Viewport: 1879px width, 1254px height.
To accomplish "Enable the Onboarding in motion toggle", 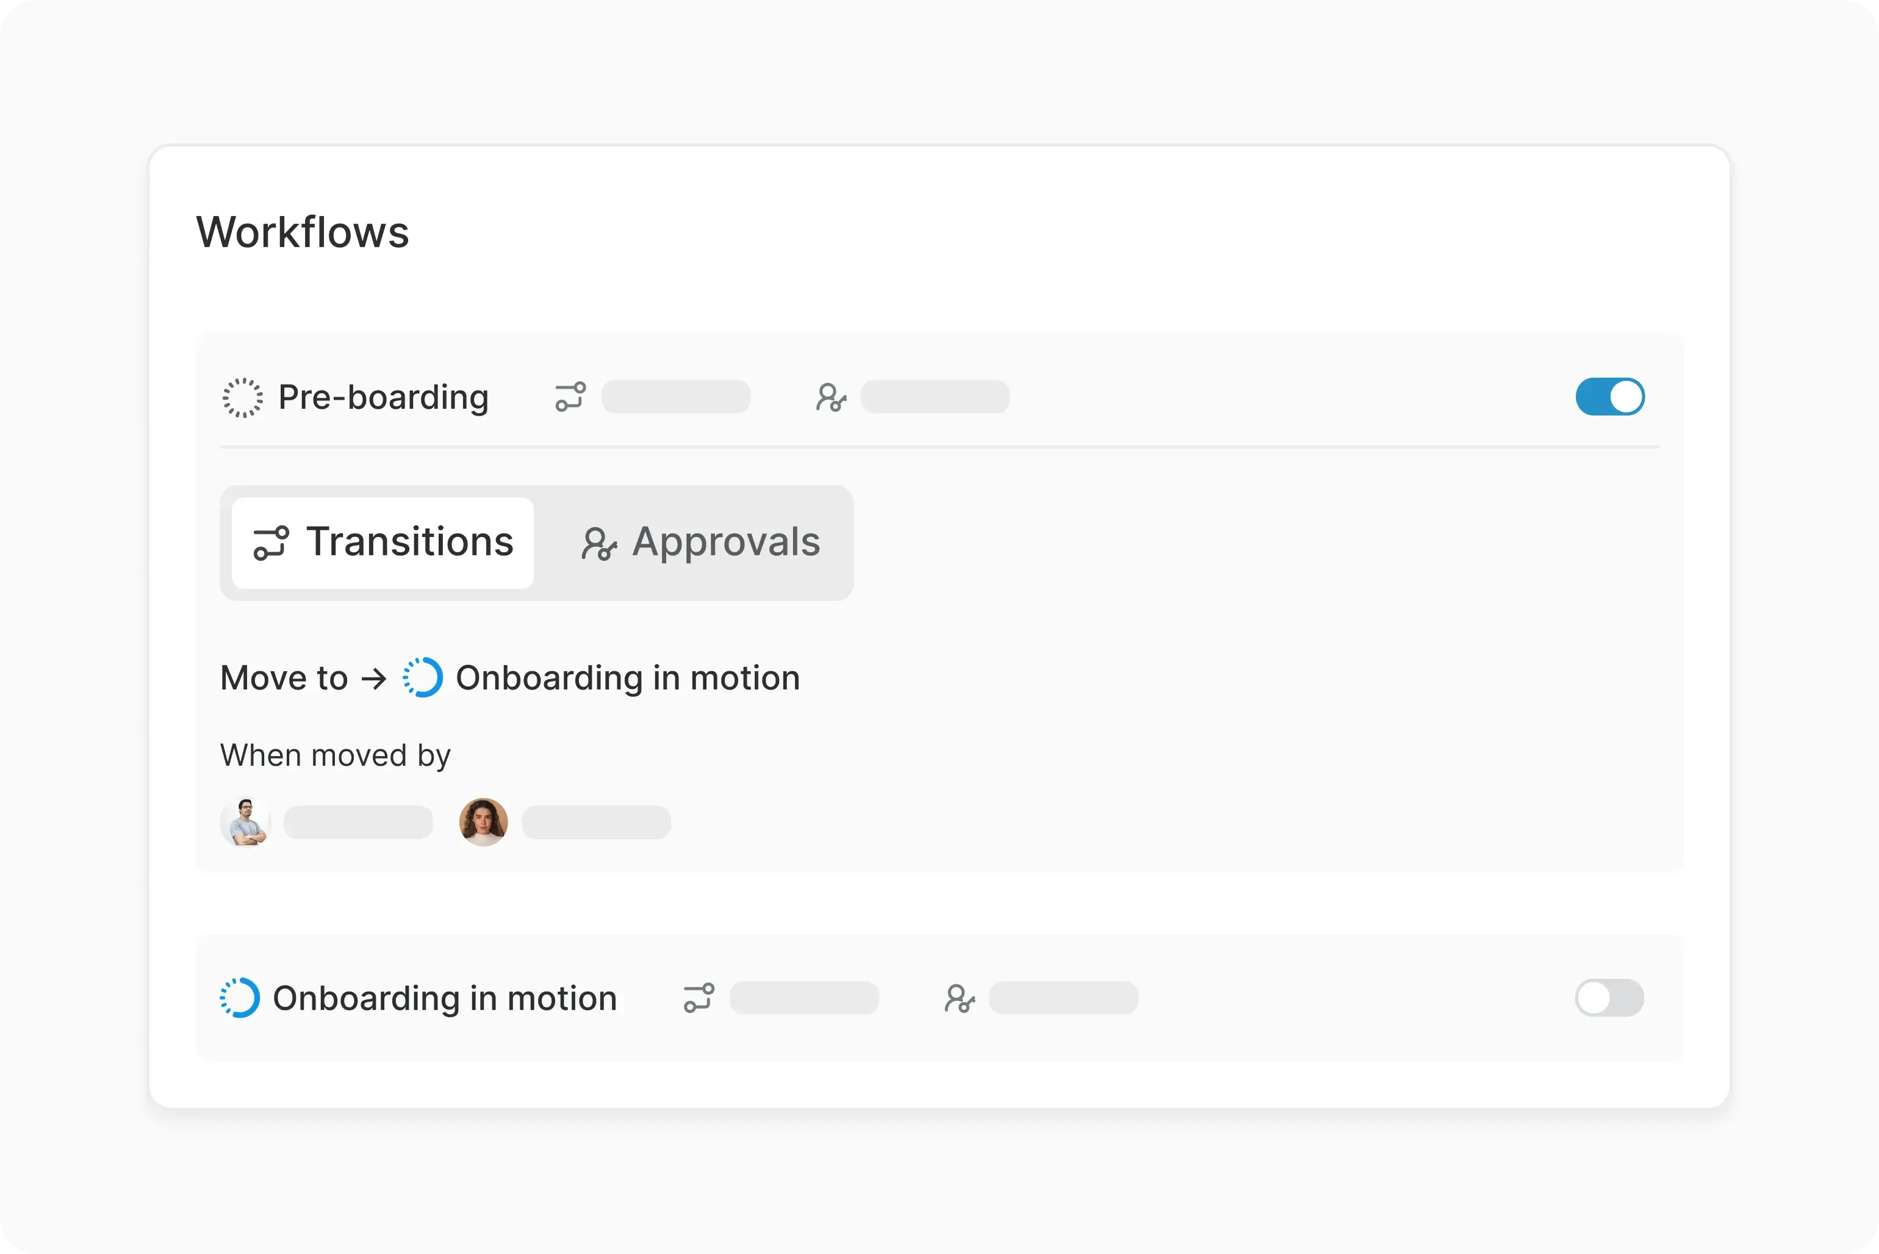I will pyautogui.click(x=1609, y=997).
